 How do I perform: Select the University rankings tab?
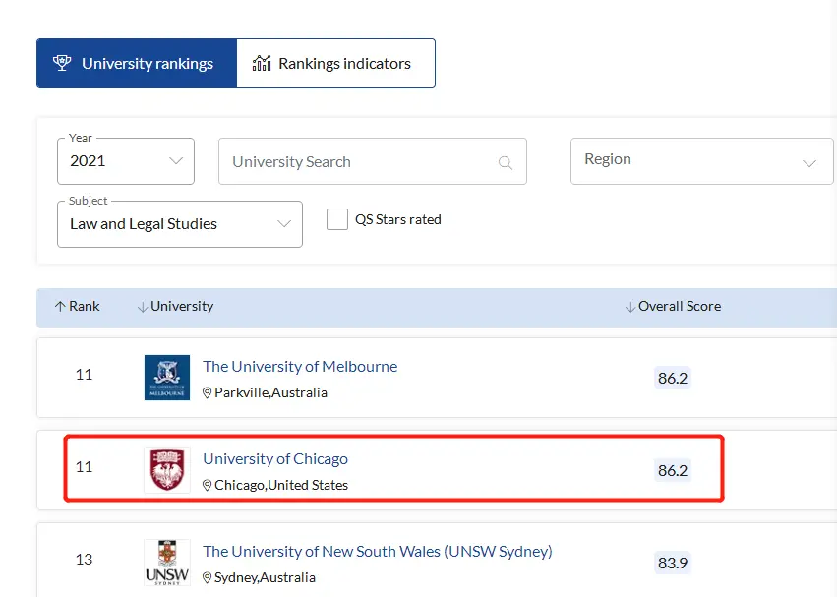(137, 63)
